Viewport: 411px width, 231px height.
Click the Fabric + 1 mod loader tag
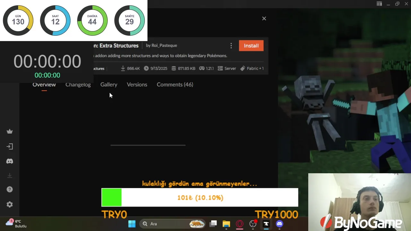pos(252,68)
